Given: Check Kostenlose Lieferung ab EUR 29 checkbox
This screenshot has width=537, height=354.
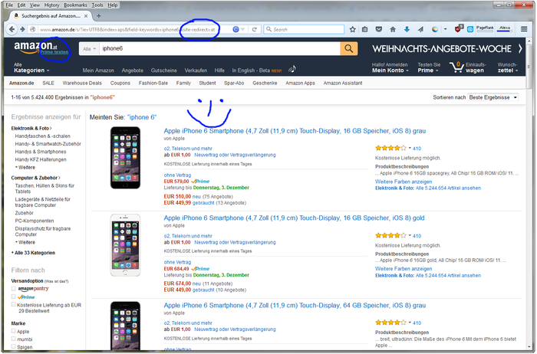Looking at the screenshot, I should coord(13,304).
